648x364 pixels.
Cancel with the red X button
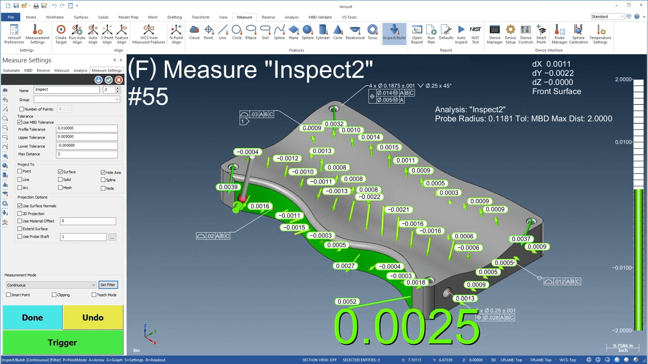click(119, 80)
